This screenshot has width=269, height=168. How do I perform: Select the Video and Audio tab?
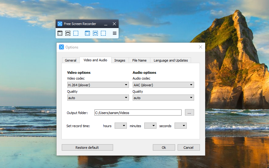tap(95, 60)
